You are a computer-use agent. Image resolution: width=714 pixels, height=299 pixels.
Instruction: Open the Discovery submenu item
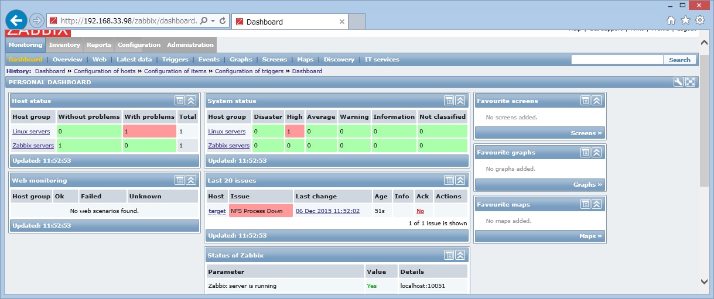pos(339,60)
